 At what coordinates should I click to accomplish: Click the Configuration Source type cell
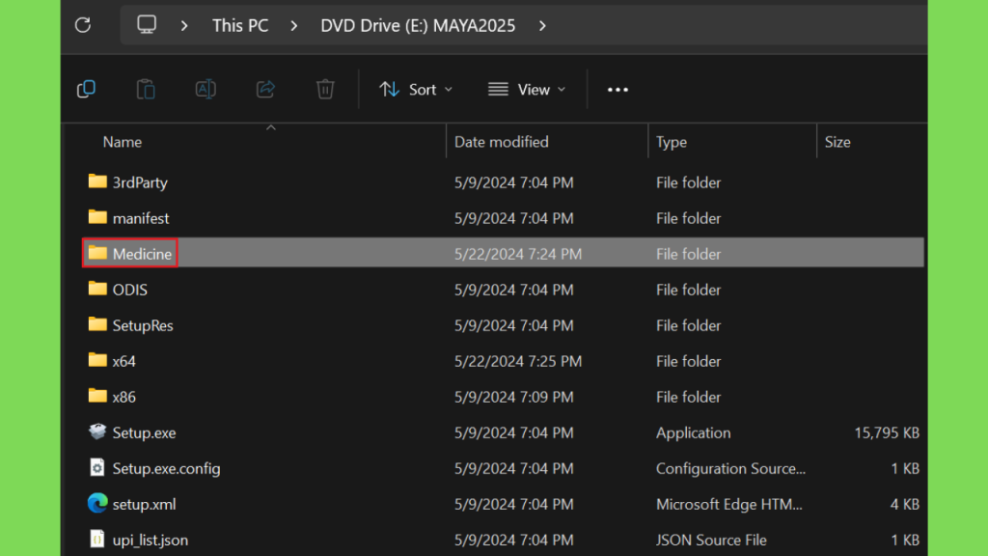pos(731,469)
